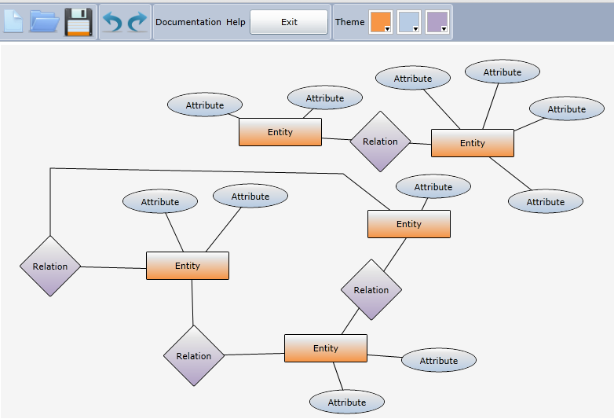Select the left Attribute of the left Entity
Viewport: 614px width, 419px height.
tap(160, 202)
